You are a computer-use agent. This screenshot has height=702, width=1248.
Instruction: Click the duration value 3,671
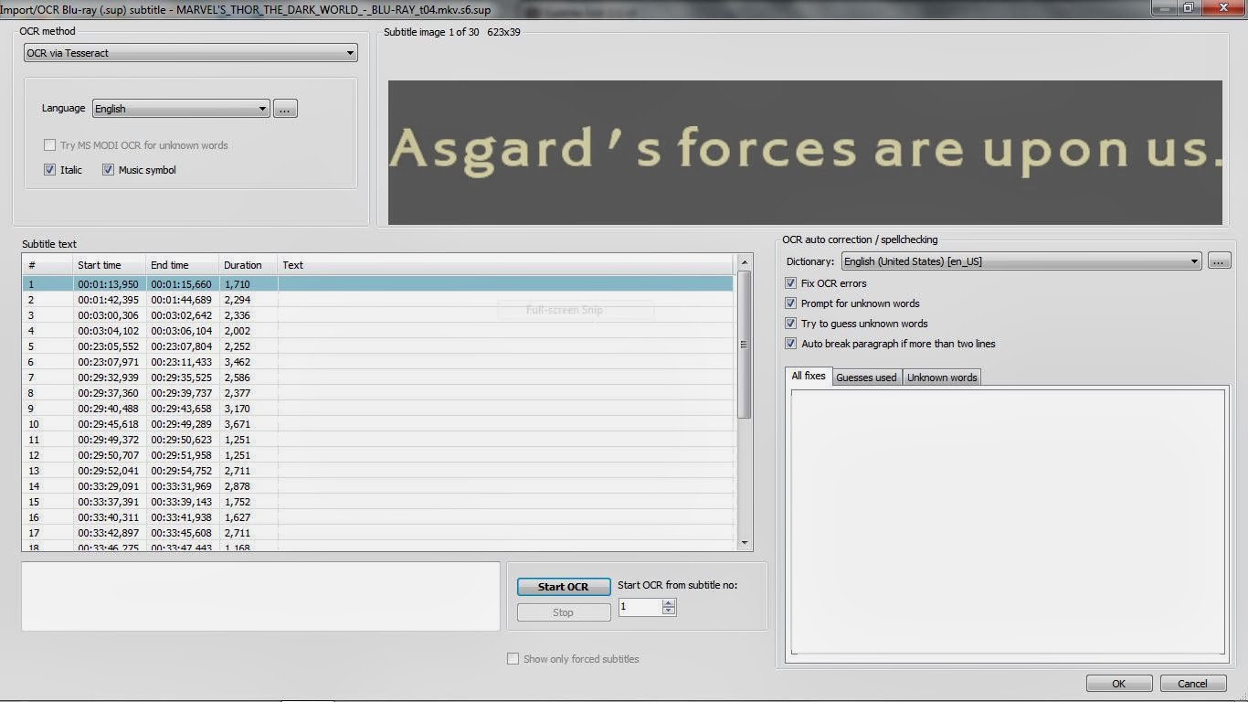pos(237,424)
